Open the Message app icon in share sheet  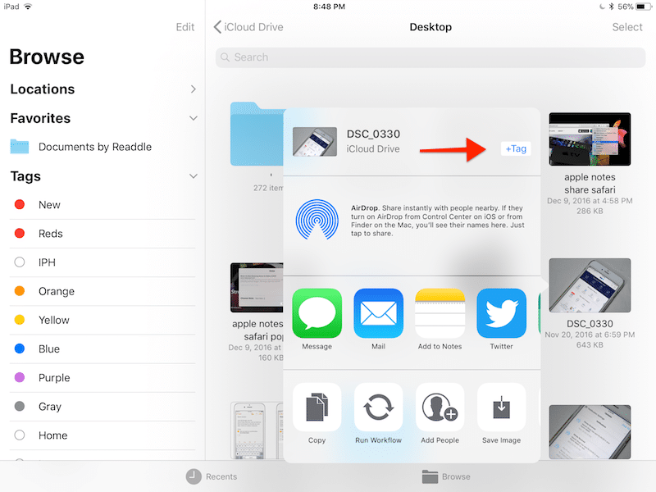pos(317,313)
